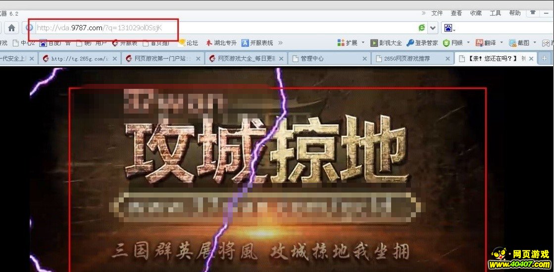Switch to the 265G网页游戏推荐 tab
Screen dimensions: 554x272
click(413, 58)
